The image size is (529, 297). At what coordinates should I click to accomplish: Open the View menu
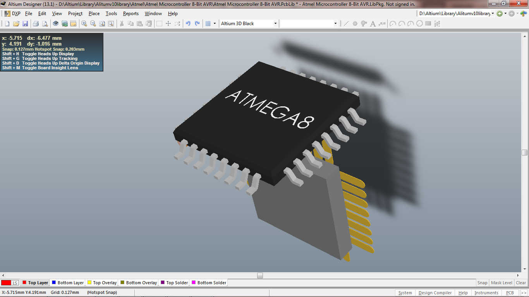[57, 14]
